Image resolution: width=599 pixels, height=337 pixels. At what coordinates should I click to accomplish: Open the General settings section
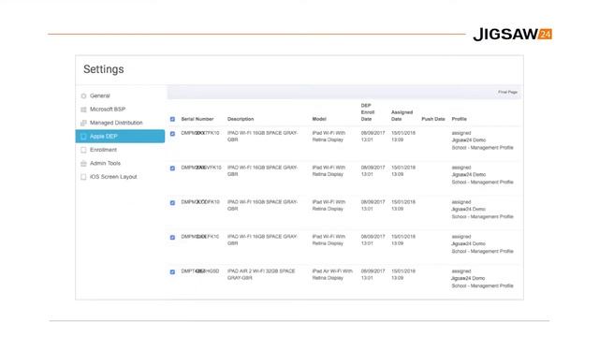[100, 95]
